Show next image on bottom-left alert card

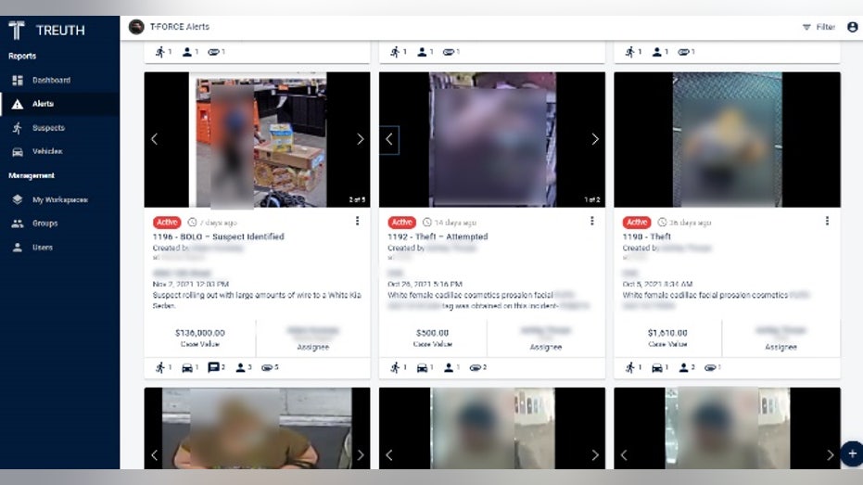pos(361,455)
